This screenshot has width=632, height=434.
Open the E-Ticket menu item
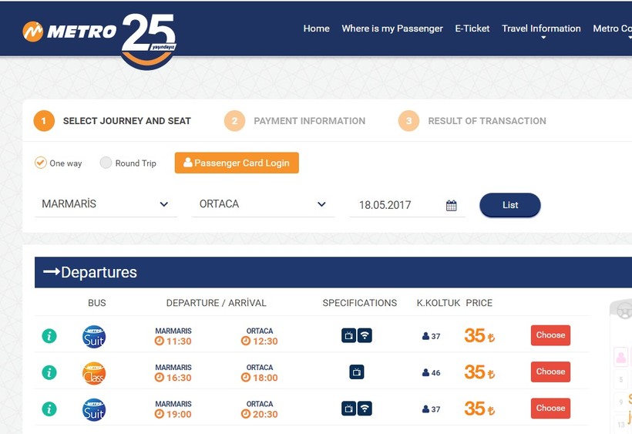point(472,29)
